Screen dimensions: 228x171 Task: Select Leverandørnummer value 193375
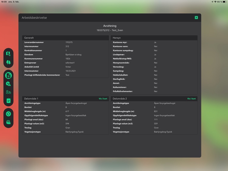point(69,42)
